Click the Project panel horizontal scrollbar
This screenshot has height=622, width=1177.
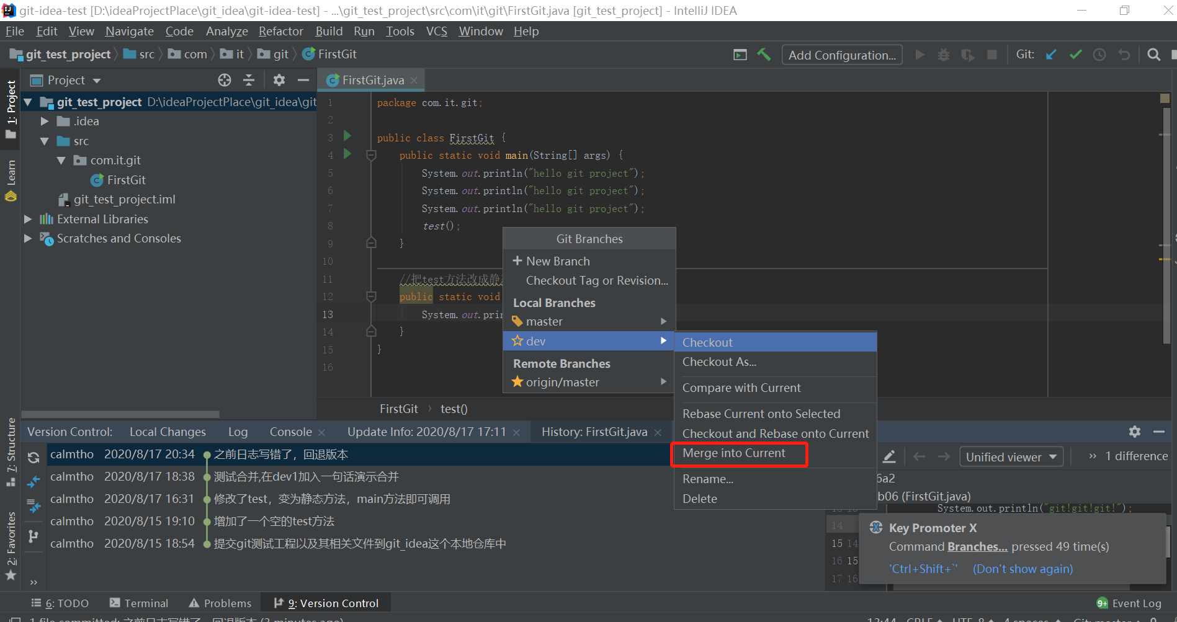(120, 414)
